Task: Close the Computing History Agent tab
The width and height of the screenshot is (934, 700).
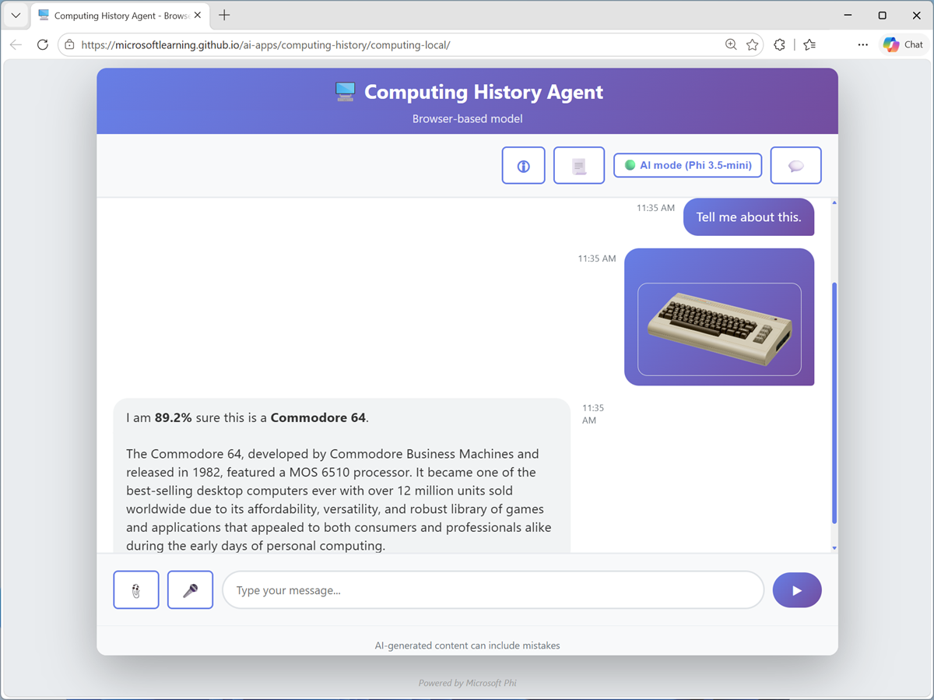Action: [x=198, y=16]
